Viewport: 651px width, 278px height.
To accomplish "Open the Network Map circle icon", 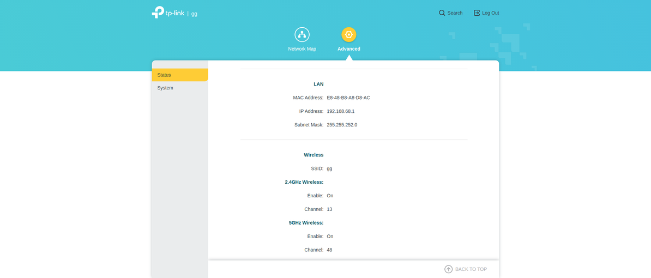I will coord(302,34).
